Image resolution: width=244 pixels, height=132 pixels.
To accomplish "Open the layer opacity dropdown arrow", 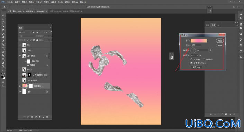I will point(51,36).
